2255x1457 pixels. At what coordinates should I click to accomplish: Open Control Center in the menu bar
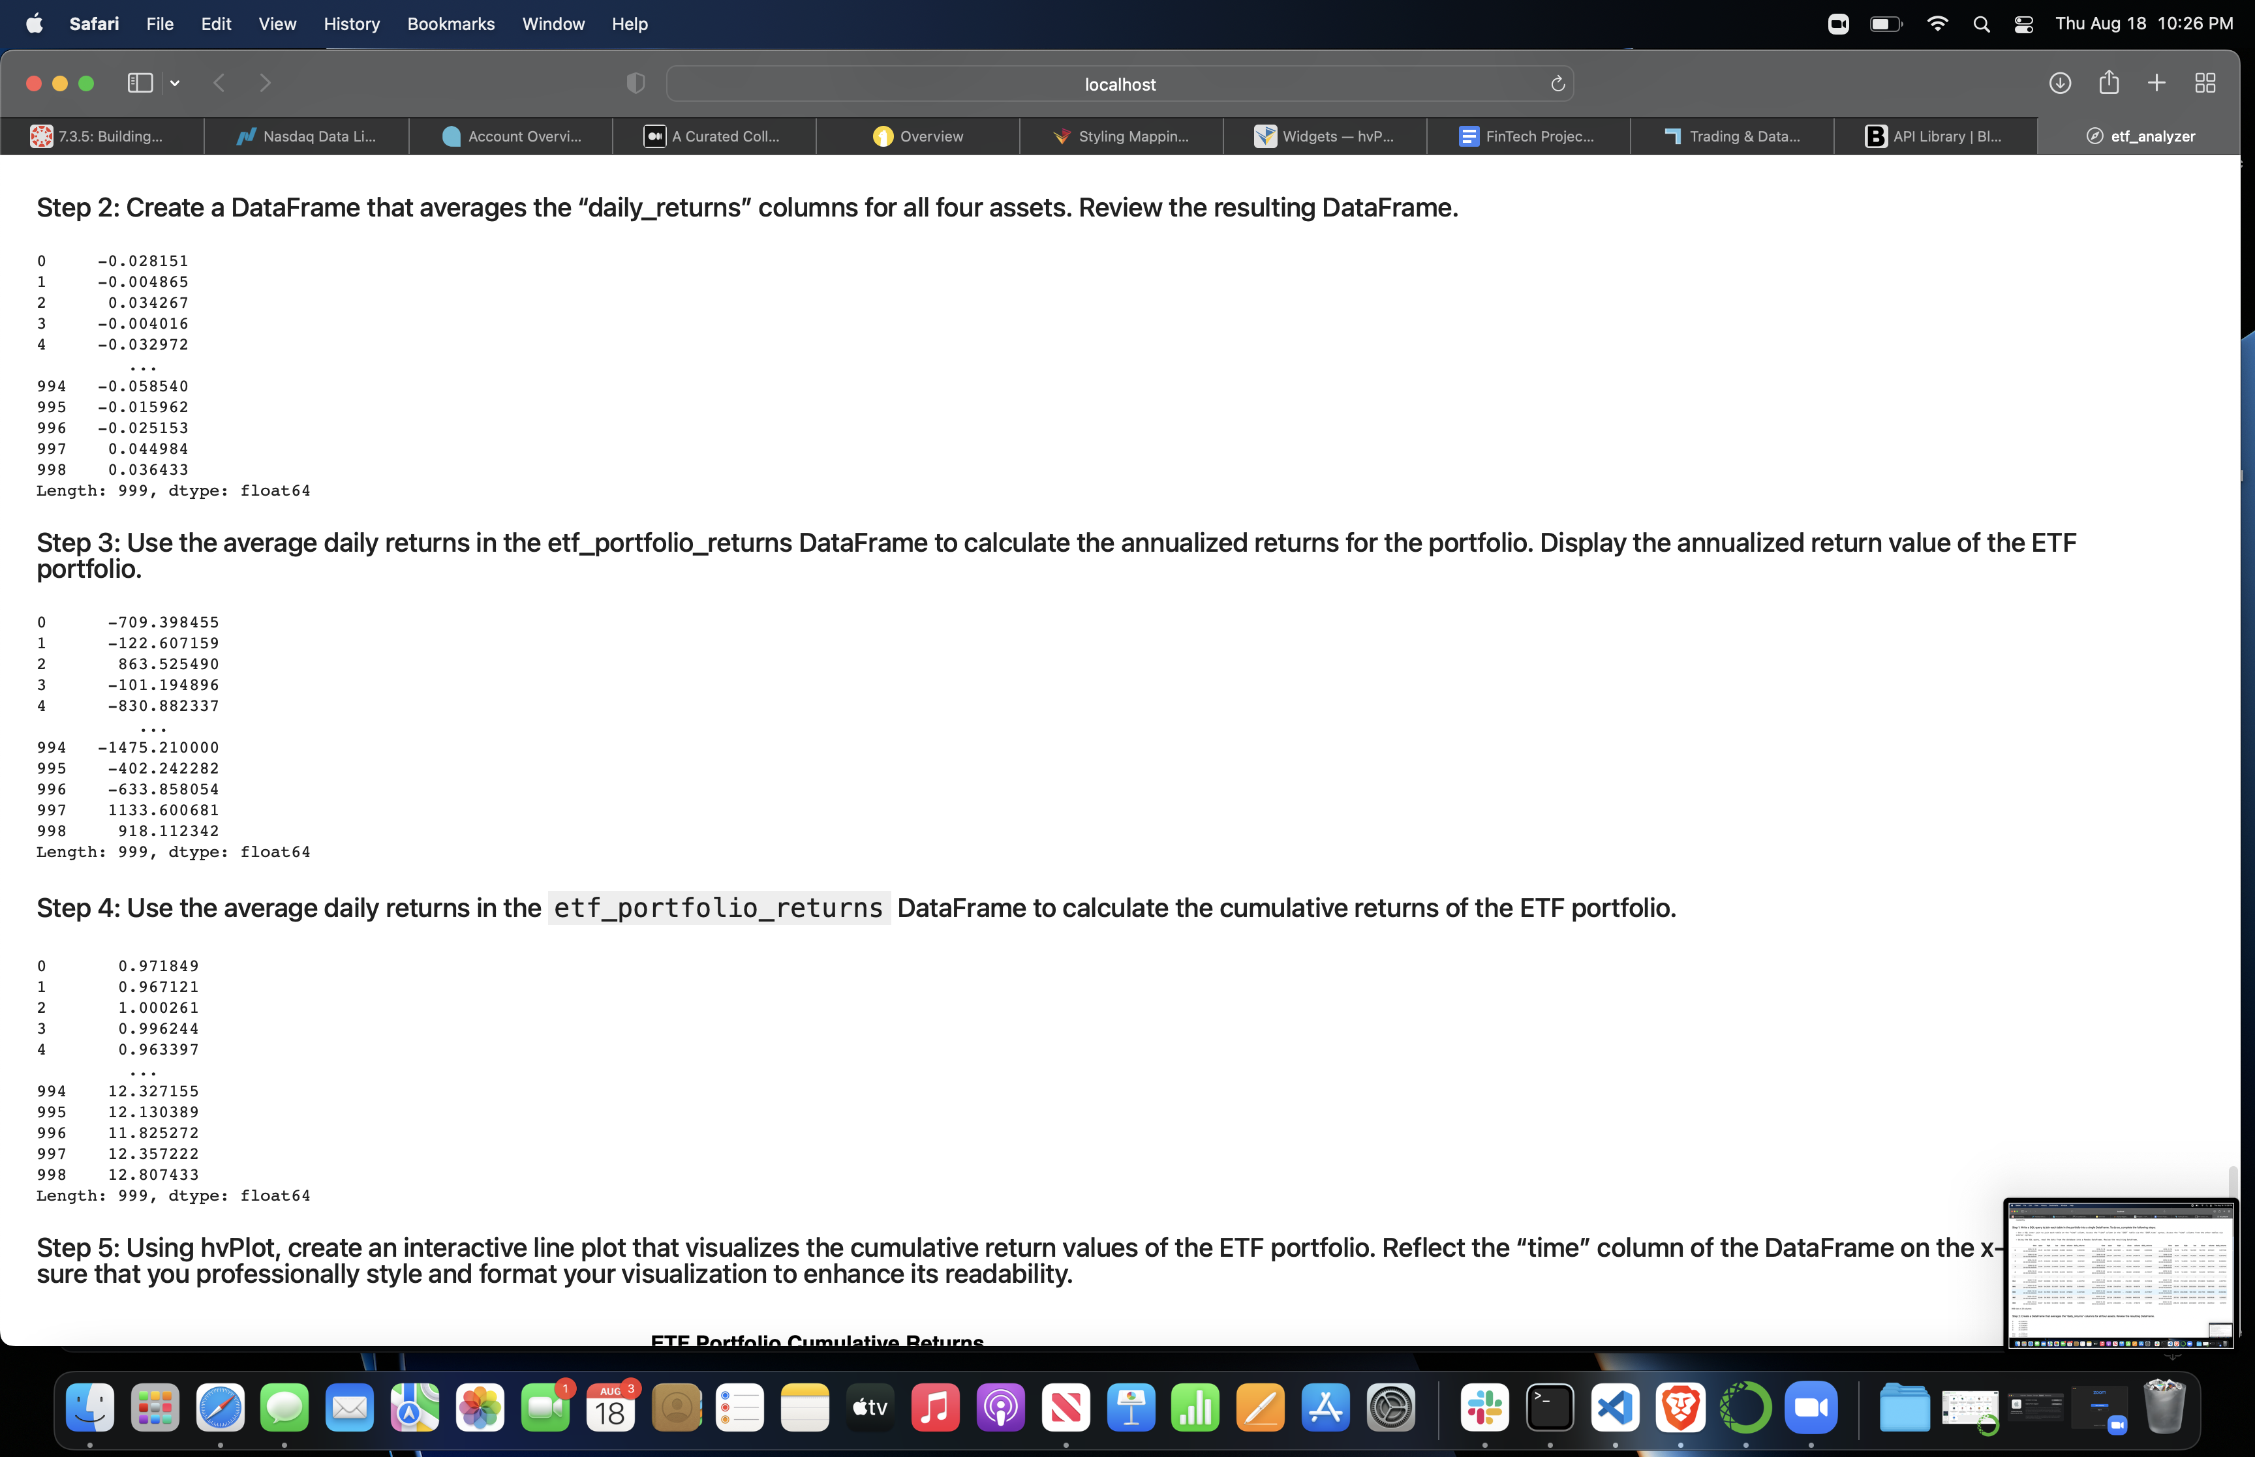[2023, 23]
